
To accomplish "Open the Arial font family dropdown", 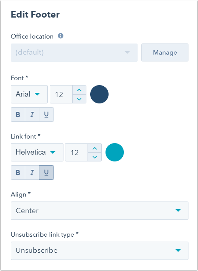I will tap(29, 94).
